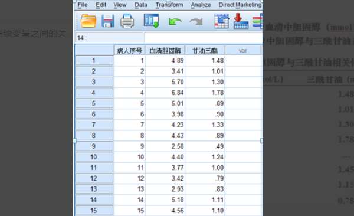
Task: Save the document with the floppy disk icon
Action: (x=108, y=21)
